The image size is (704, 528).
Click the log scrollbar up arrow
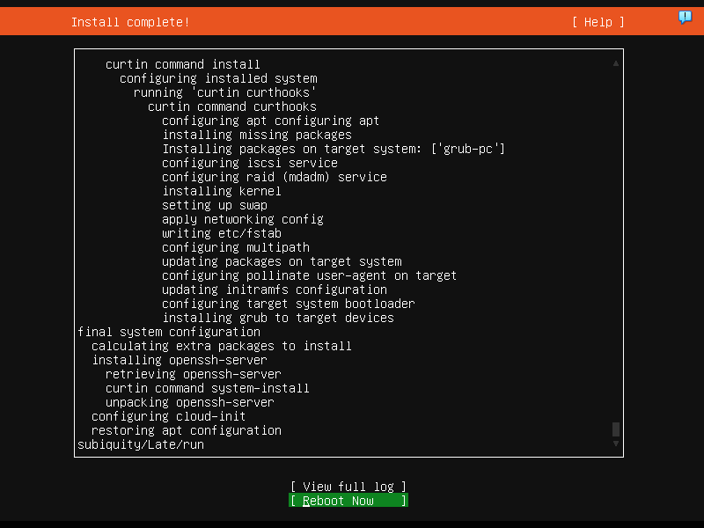[x=616, y=63]
